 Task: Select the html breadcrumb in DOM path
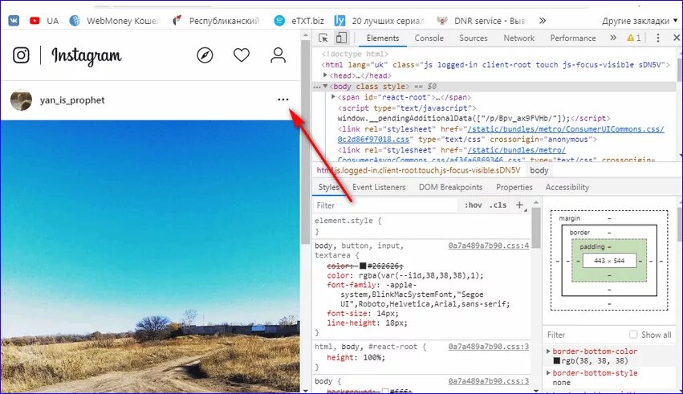[419, 170]
